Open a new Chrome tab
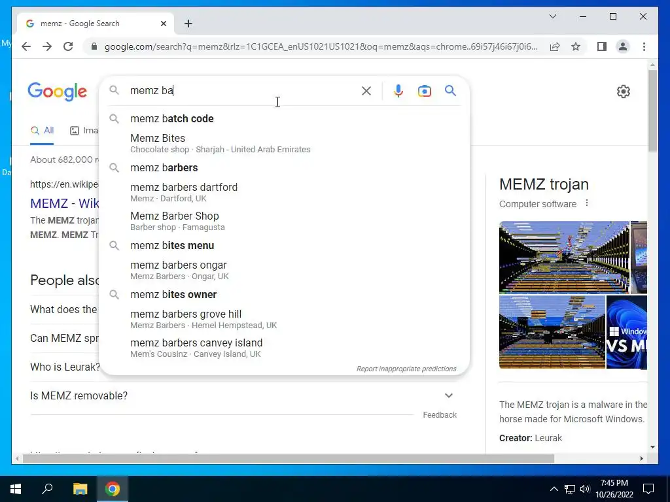 point(188,24)
